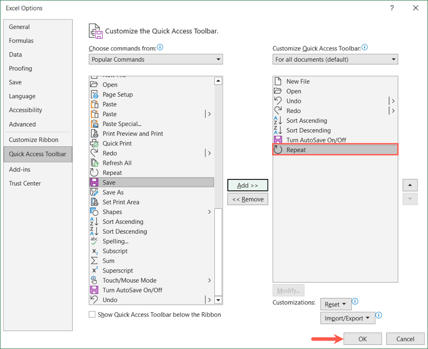Click the Refresh All icon
This screenshot has width=428, height=349.
(95, 163)
